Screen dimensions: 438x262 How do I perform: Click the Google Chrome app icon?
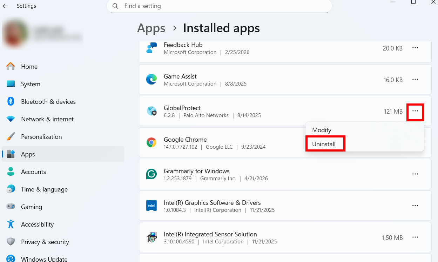point(151,142)
